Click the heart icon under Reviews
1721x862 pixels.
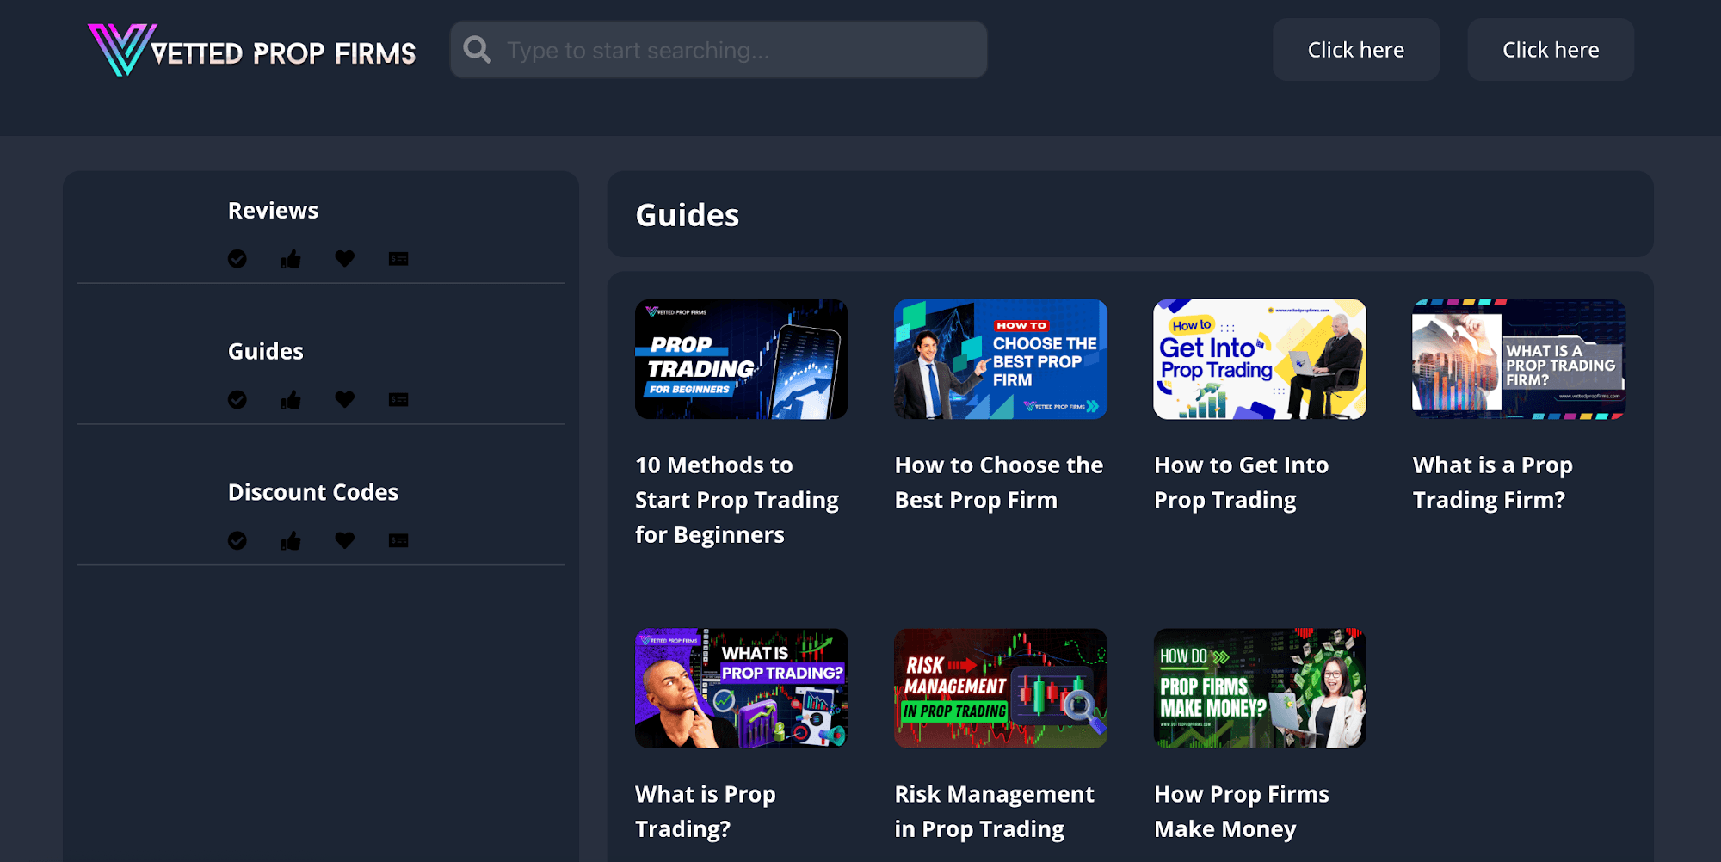(345, 259)
